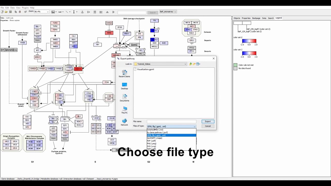Open Recent Items in Export dialog
The image size is (331, 186).
(124, 74)
